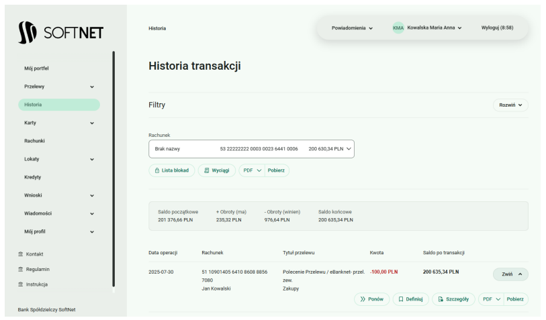Click the statement icon on Wyciągi

[207, 170]
